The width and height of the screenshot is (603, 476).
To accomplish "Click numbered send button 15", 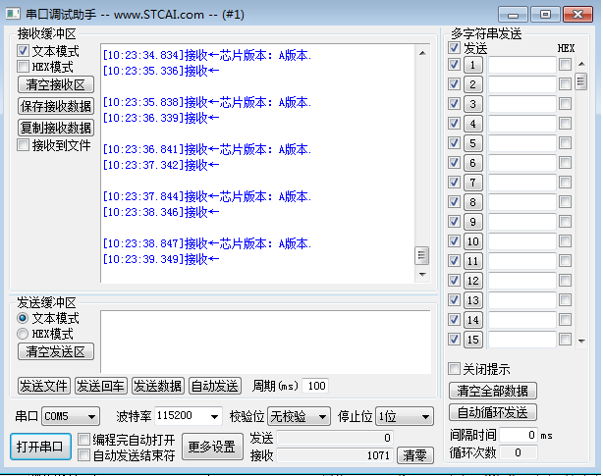I will [x=472, y=340].
